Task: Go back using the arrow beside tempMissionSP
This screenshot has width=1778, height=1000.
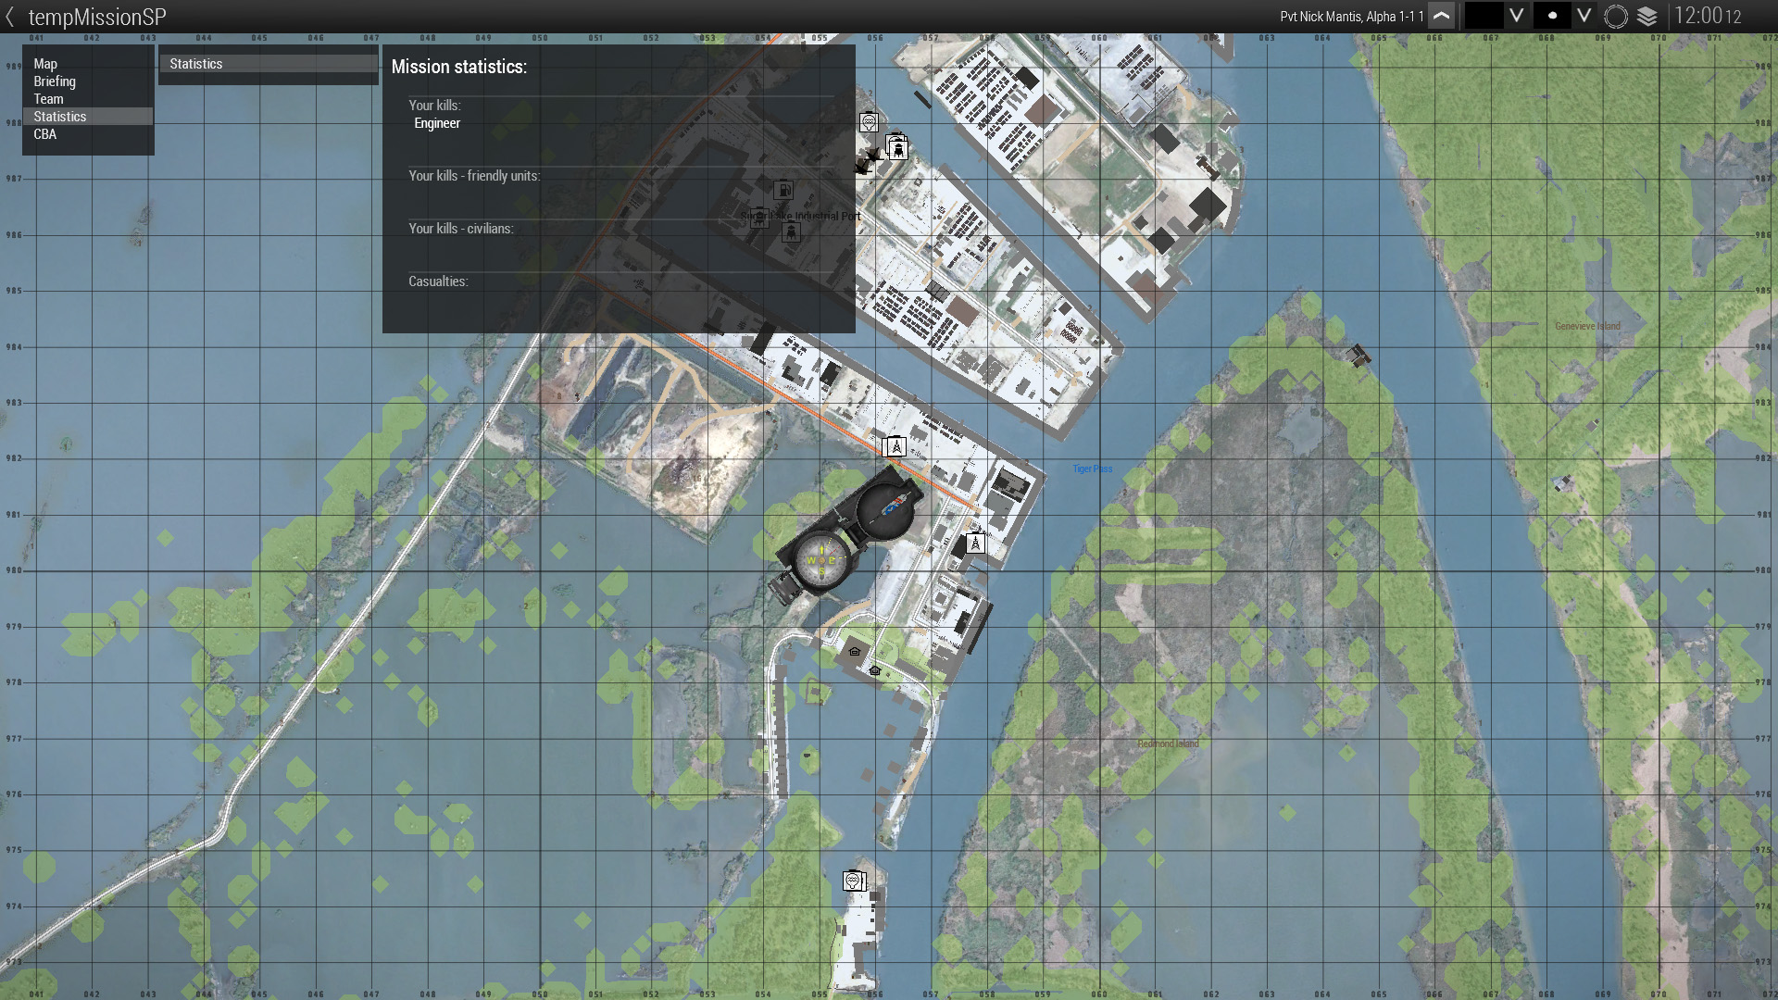Action: pyautogui.click(x=10, y=17)
